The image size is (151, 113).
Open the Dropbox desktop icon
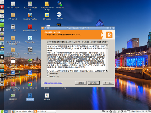(x=47, y=16)
